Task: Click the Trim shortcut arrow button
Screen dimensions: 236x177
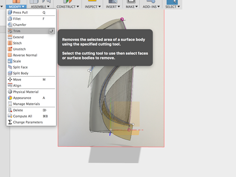Action: tap(52, 31)
